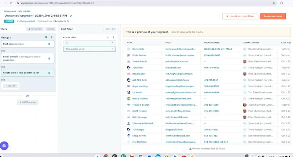Click the Discard button
293x157 pixels.
(51, 29)
